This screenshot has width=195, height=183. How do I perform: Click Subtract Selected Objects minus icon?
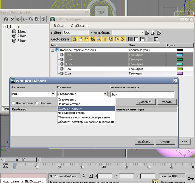pos(25,19)
